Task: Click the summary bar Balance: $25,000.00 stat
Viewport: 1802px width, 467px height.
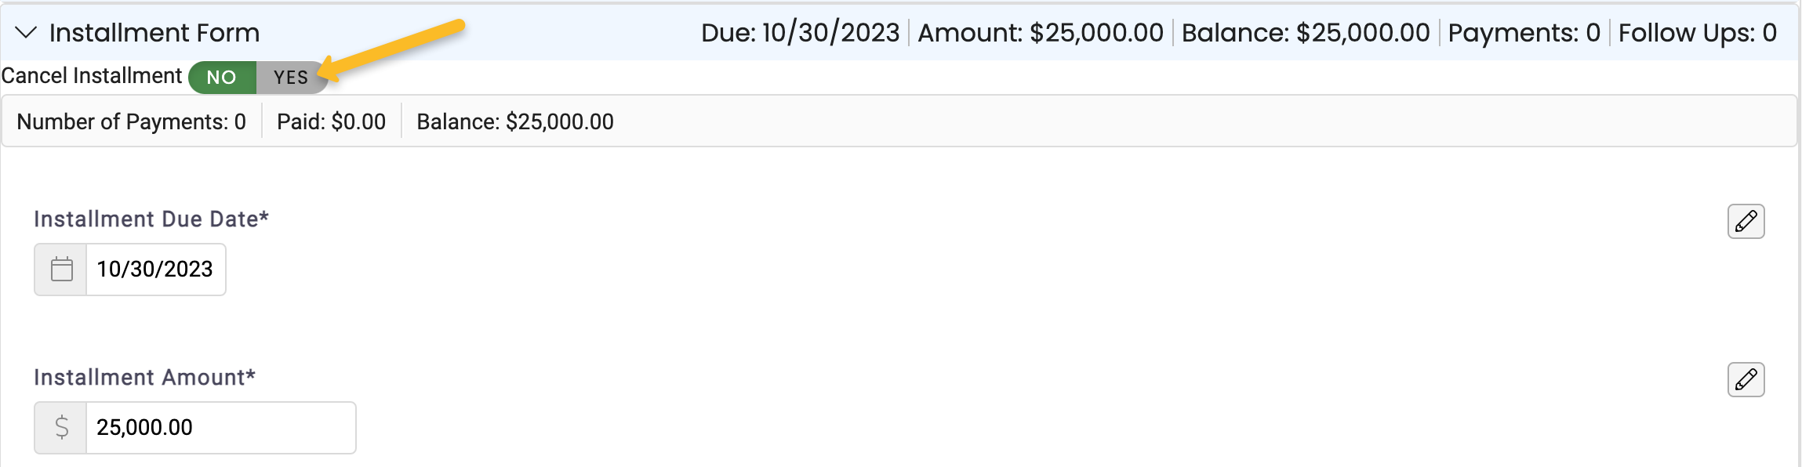Action: 515,122
